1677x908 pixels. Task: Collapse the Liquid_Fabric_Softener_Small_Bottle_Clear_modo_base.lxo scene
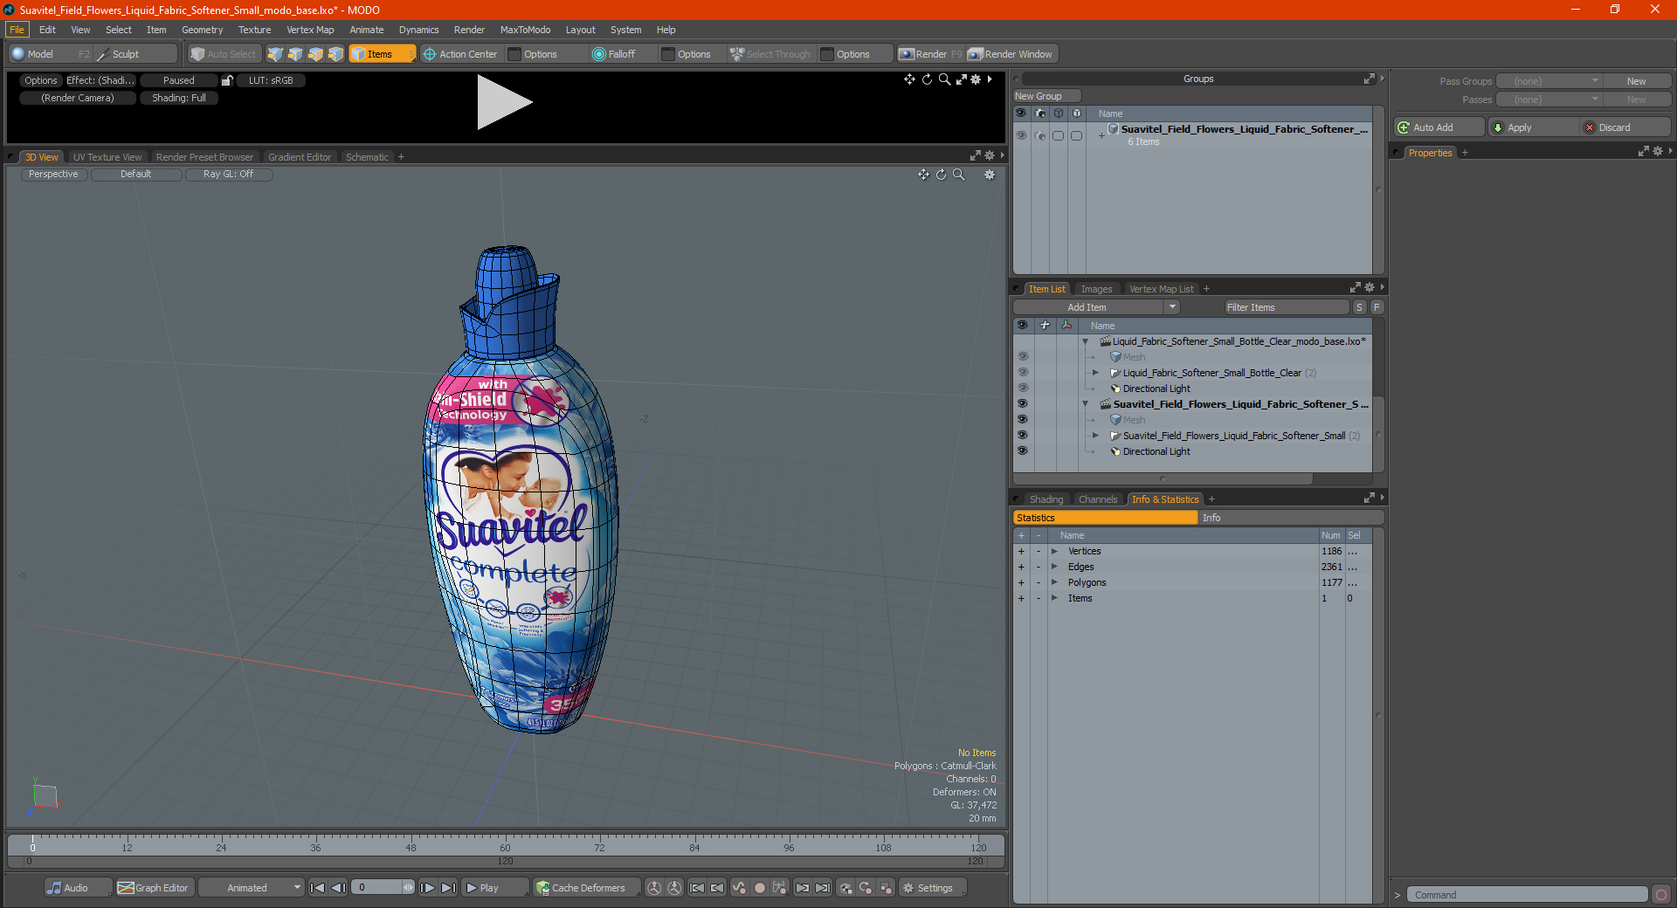click(x=1086, y=341)
